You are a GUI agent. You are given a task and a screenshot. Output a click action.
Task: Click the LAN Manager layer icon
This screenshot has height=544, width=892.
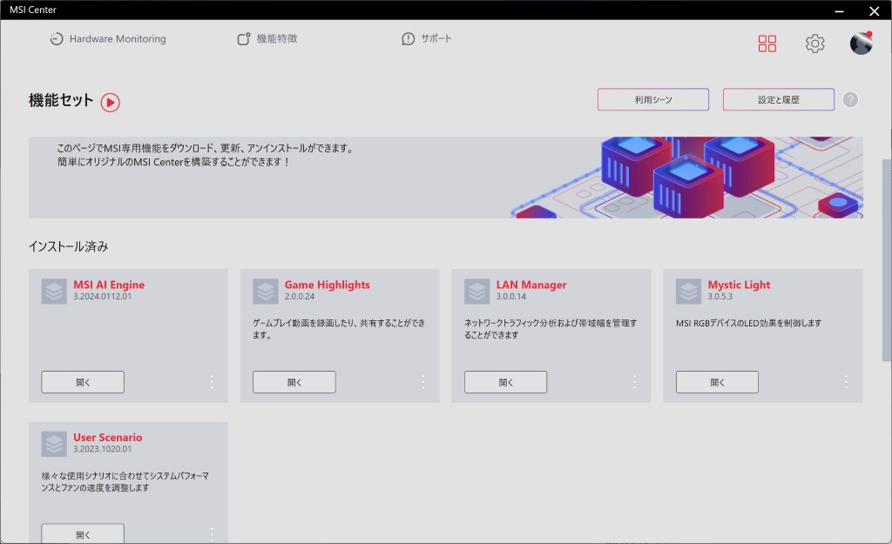[x=477, y=291]
